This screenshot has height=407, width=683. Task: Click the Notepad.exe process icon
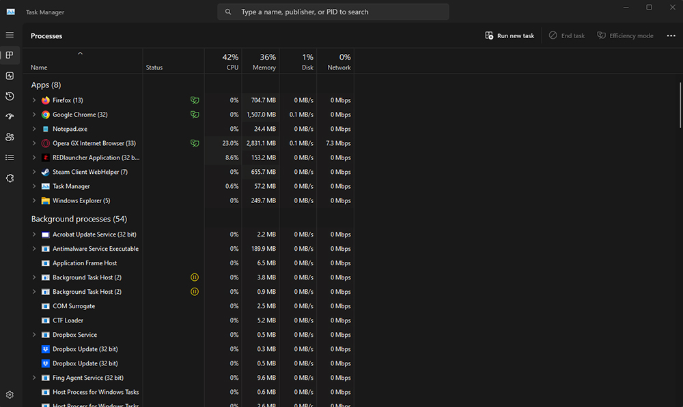click(45, 129)
